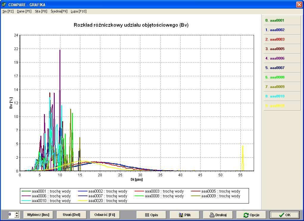Close the COMPARE - GRAFIKA window
The height and width of the screenshot is (221, 304).
[x=299, y=4]
